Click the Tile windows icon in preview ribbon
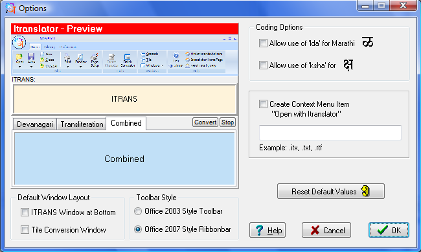 143,60
